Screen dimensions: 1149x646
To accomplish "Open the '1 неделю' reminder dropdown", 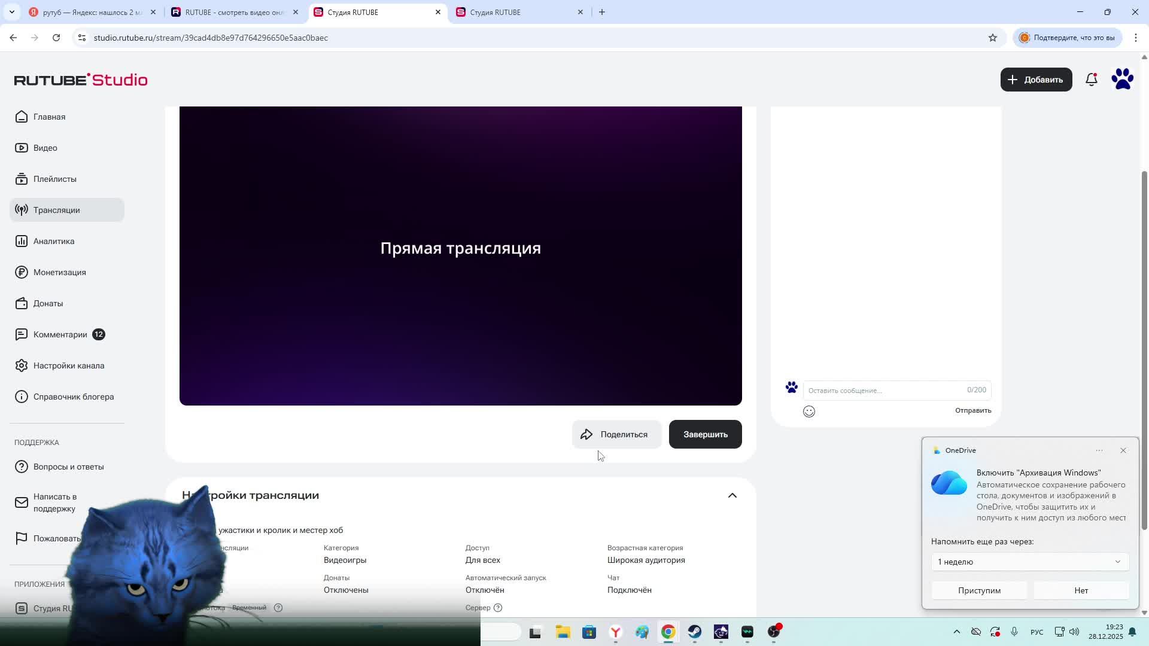I will (1029, 562).
